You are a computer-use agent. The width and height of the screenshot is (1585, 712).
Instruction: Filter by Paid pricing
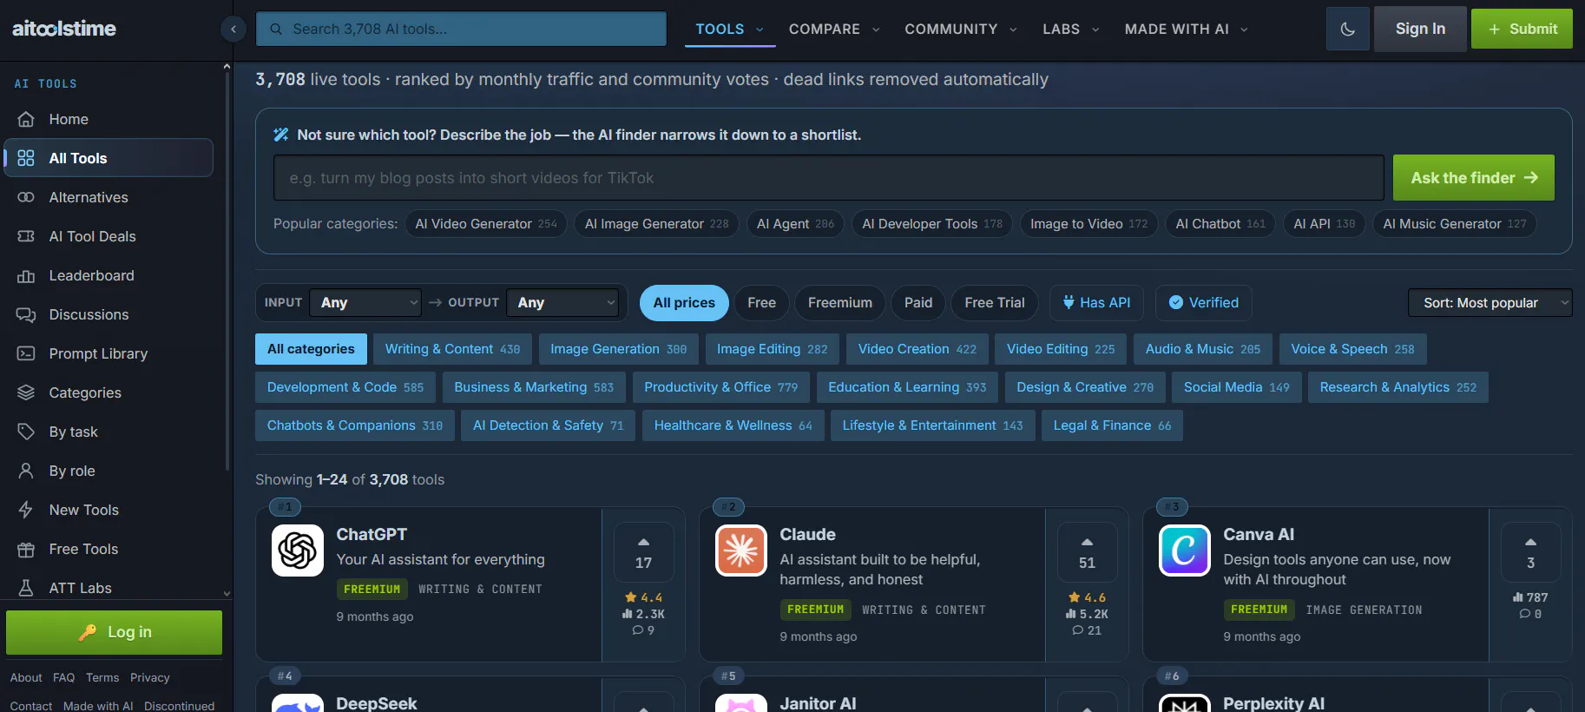pos(918,303)
